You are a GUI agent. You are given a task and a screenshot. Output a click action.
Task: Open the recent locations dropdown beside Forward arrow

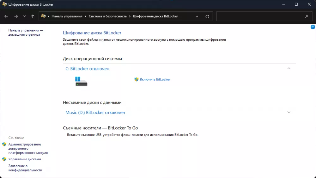pyautogui.click(x=24, y=16)
